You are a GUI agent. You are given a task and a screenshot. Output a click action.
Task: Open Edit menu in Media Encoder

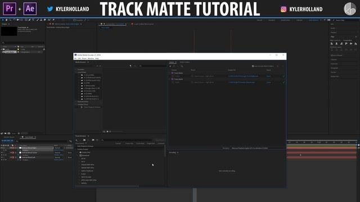(79, 58)
